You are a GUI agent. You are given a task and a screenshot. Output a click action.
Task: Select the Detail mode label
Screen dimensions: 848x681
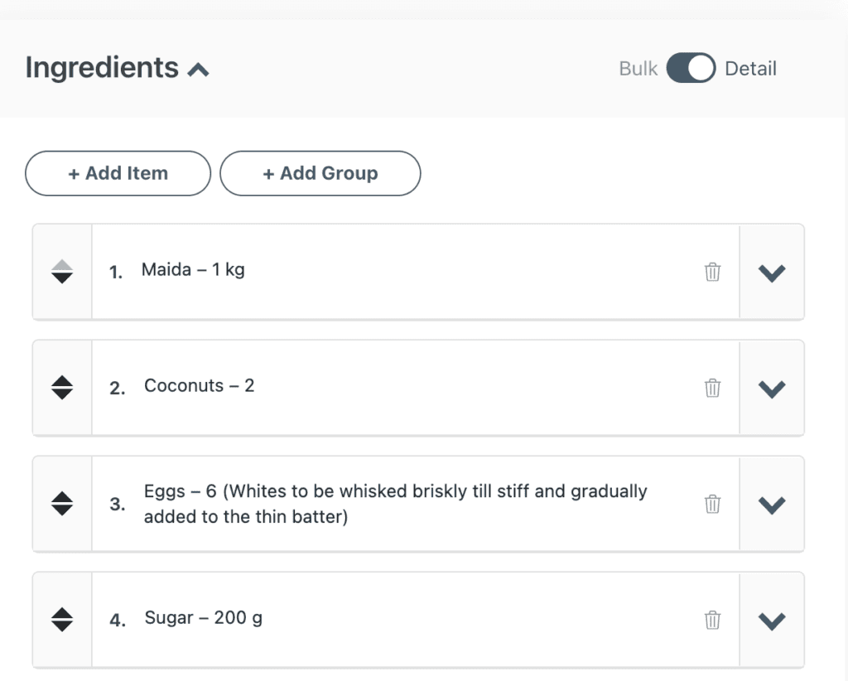pos(750,69)
